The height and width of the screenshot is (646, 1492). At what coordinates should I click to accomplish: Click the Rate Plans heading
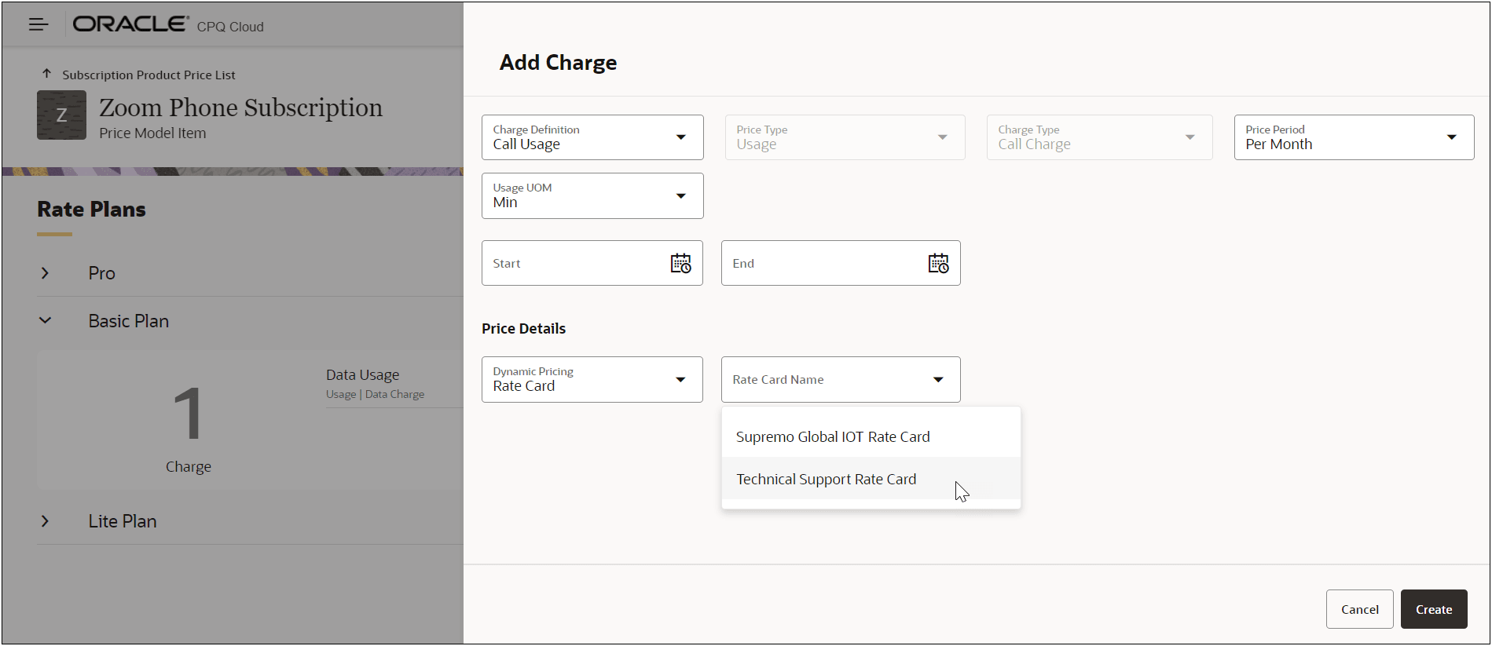click(91, 210)
